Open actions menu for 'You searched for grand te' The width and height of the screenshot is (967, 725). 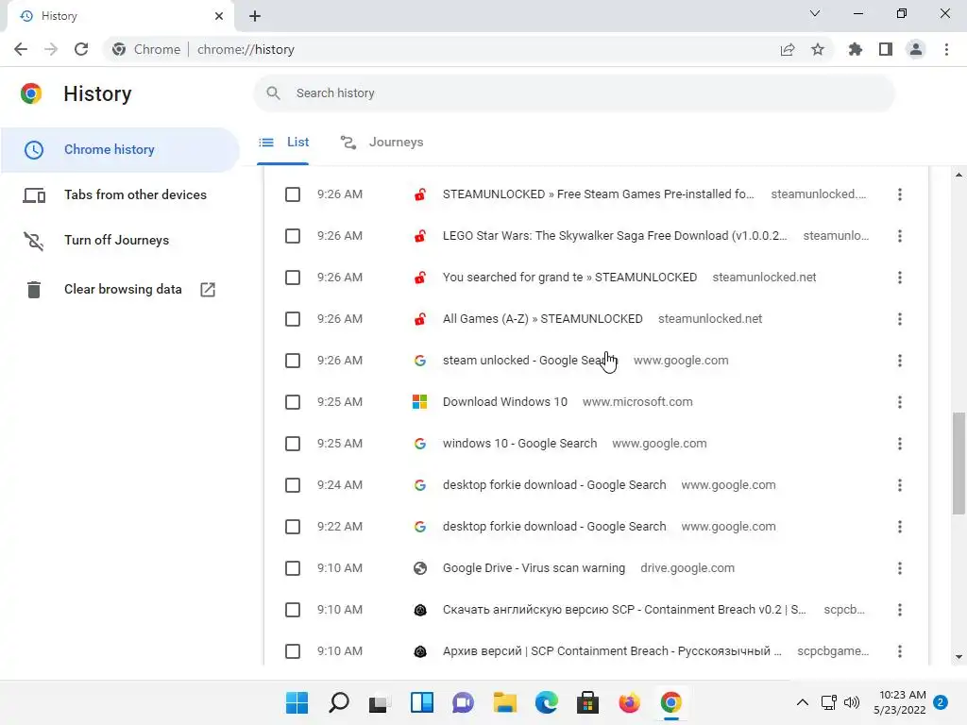click(900, 278)
